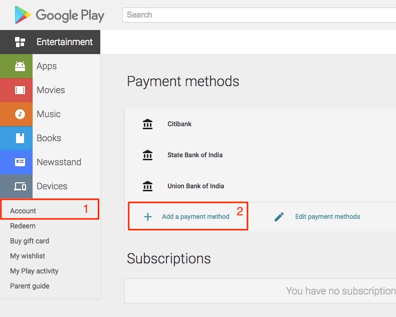Click Edit payment methods
This screenshot has width=396, height=317.
point(328,216)
